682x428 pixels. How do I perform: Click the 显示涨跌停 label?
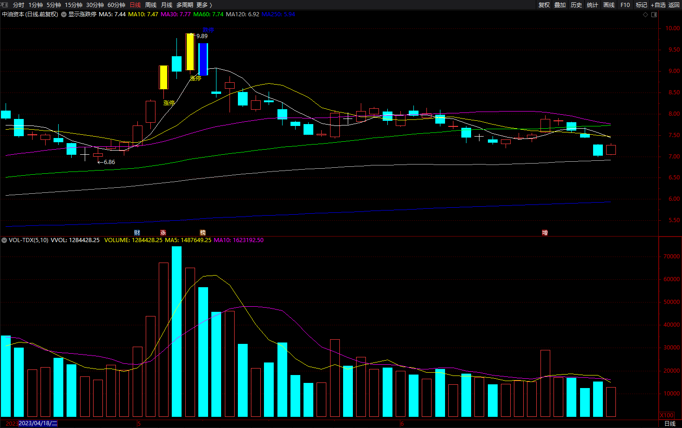(82, 14)
